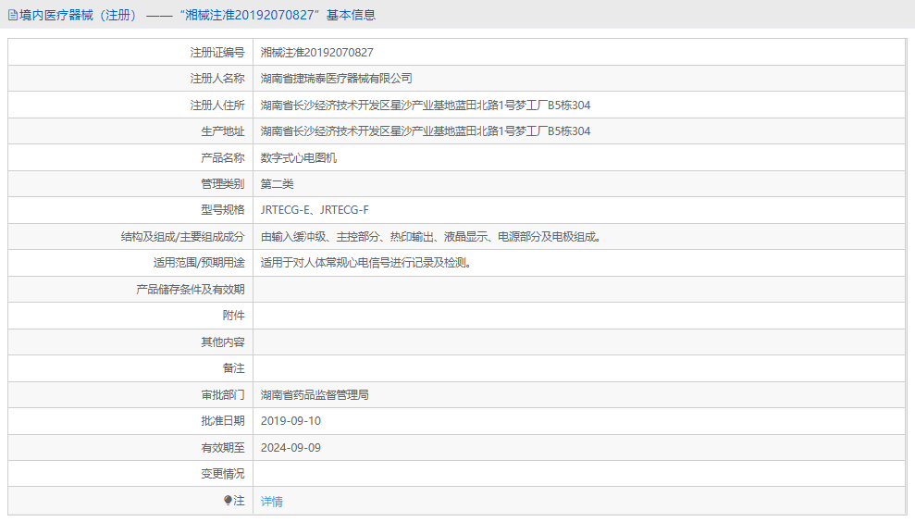Screen dimensions: 915x522
Task: Click the 附件 label
Action: click(233, 316)
